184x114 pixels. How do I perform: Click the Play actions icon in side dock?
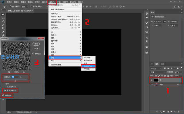[147, 18]
